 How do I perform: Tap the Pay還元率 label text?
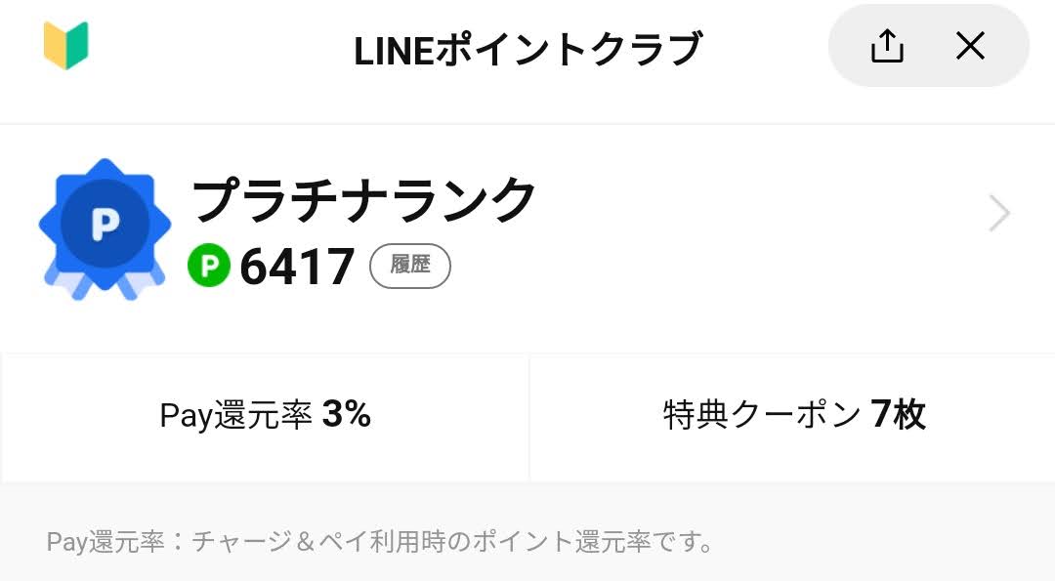coord(235,415)
